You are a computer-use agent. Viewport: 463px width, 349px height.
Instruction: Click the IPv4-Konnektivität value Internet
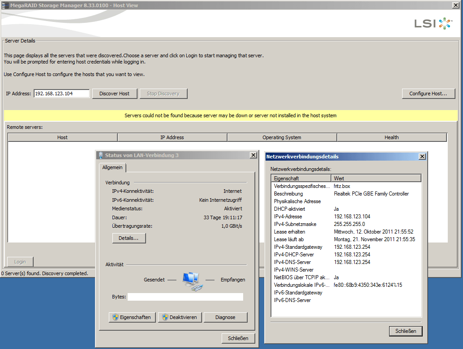click(x=232, y=191)
